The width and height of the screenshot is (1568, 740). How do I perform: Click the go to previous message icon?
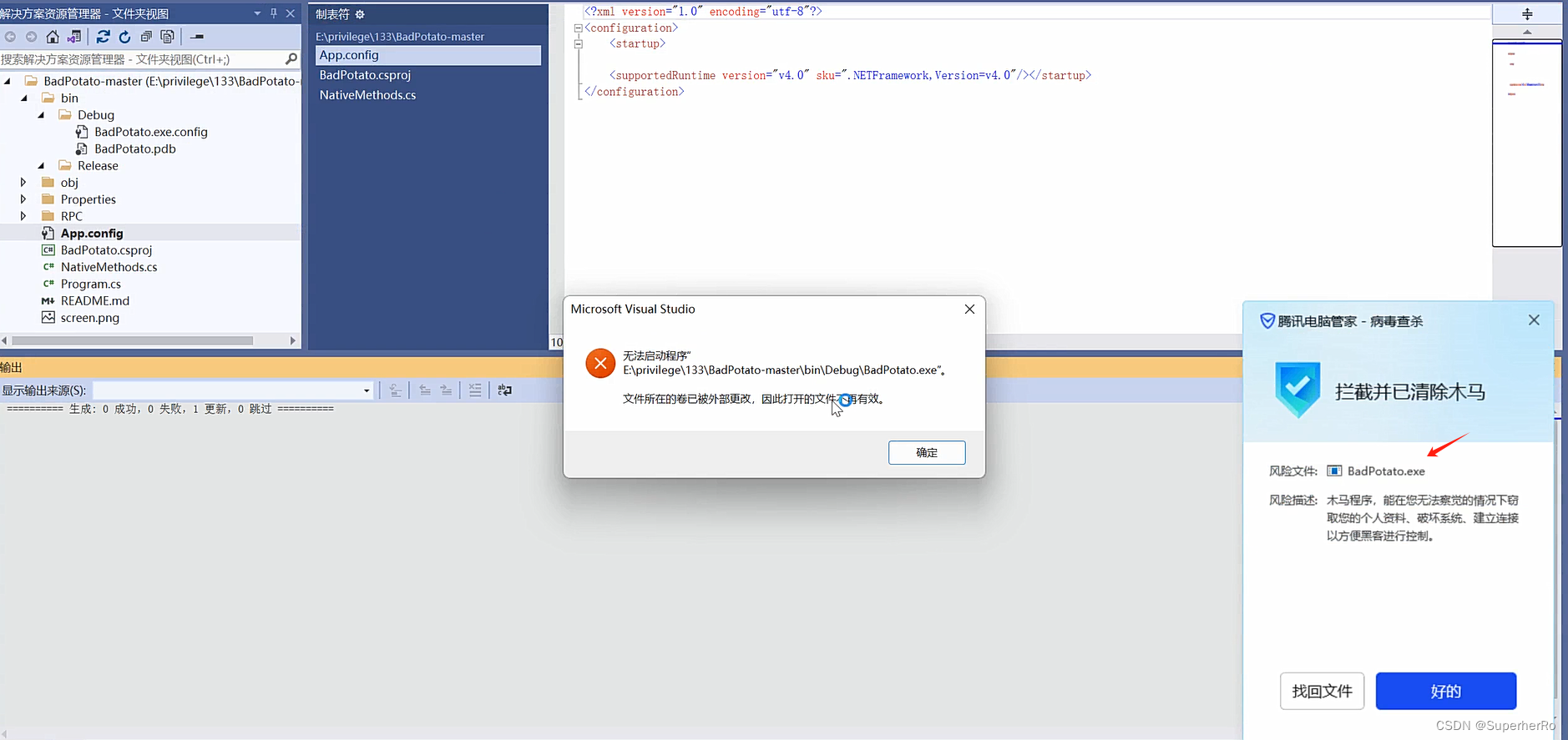(x=425, y=390)
